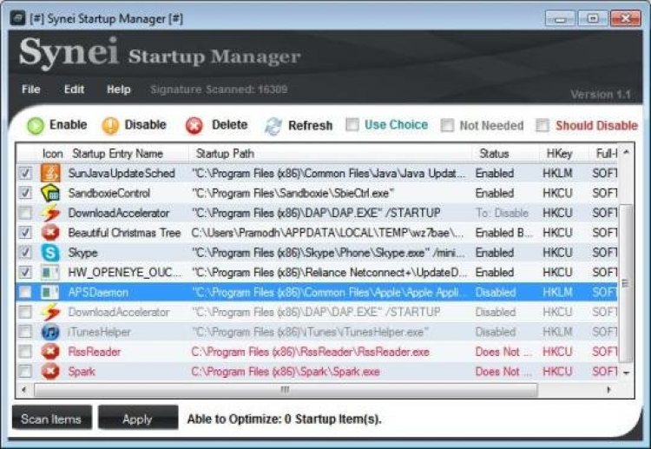Viewport: 651px width, 449px height.
Task: Select the APSDaemon entry name
Action: pos(98,293)
